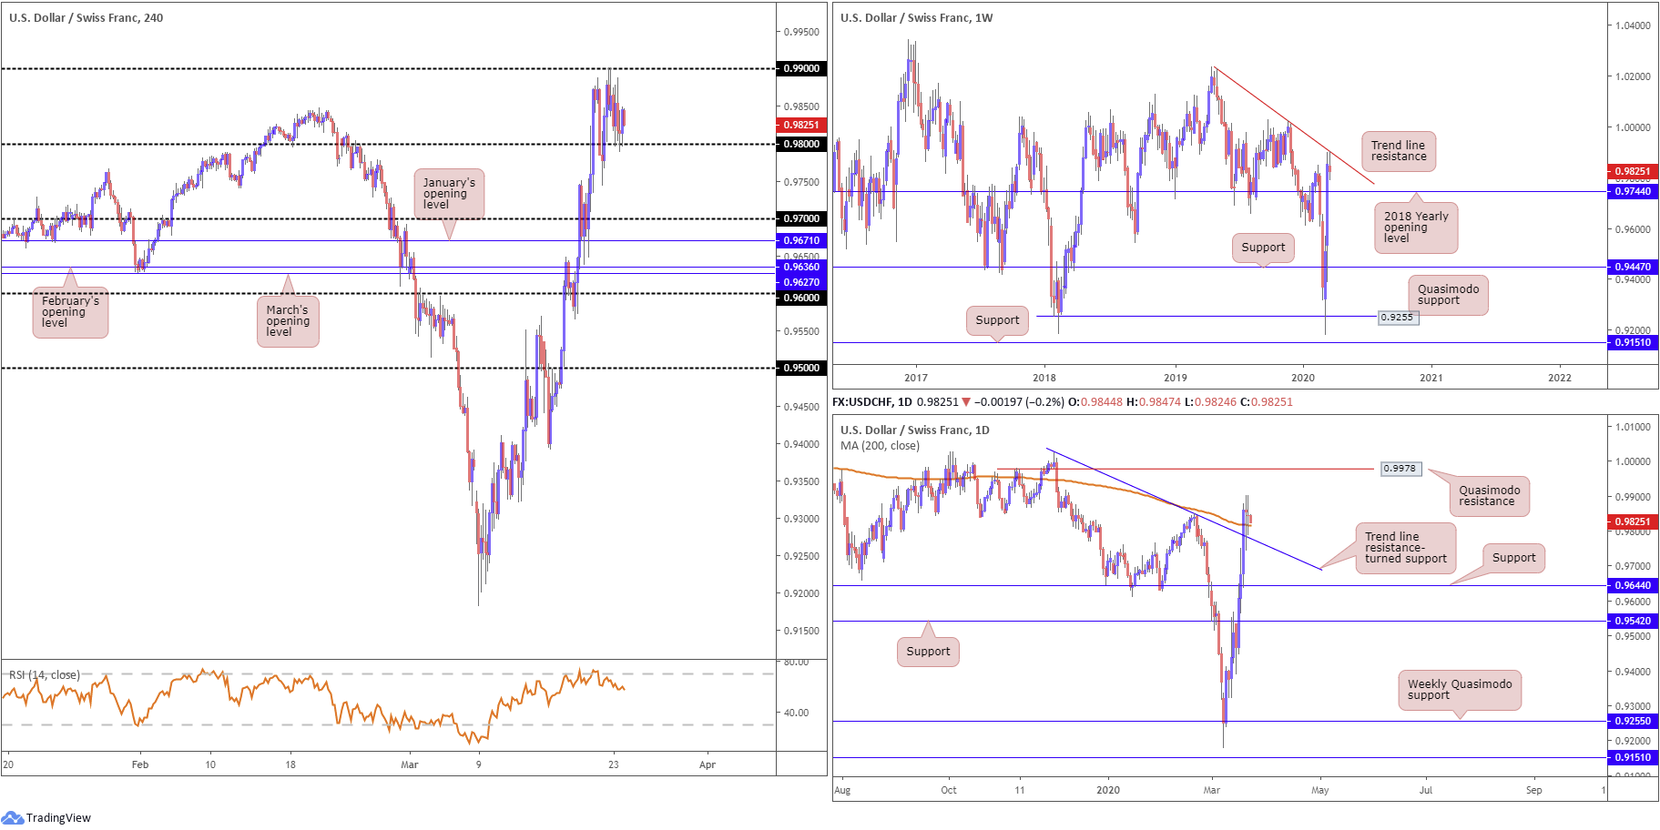Image resolution: width=1660 pixels, height=830 pixels.
Task: Click the 2019 year marker on weekly axis
Action: tap(1176, 378)
